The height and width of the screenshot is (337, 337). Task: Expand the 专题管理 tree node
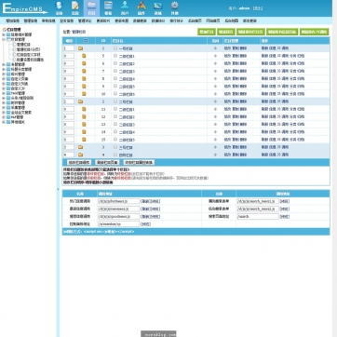[4, 64]
